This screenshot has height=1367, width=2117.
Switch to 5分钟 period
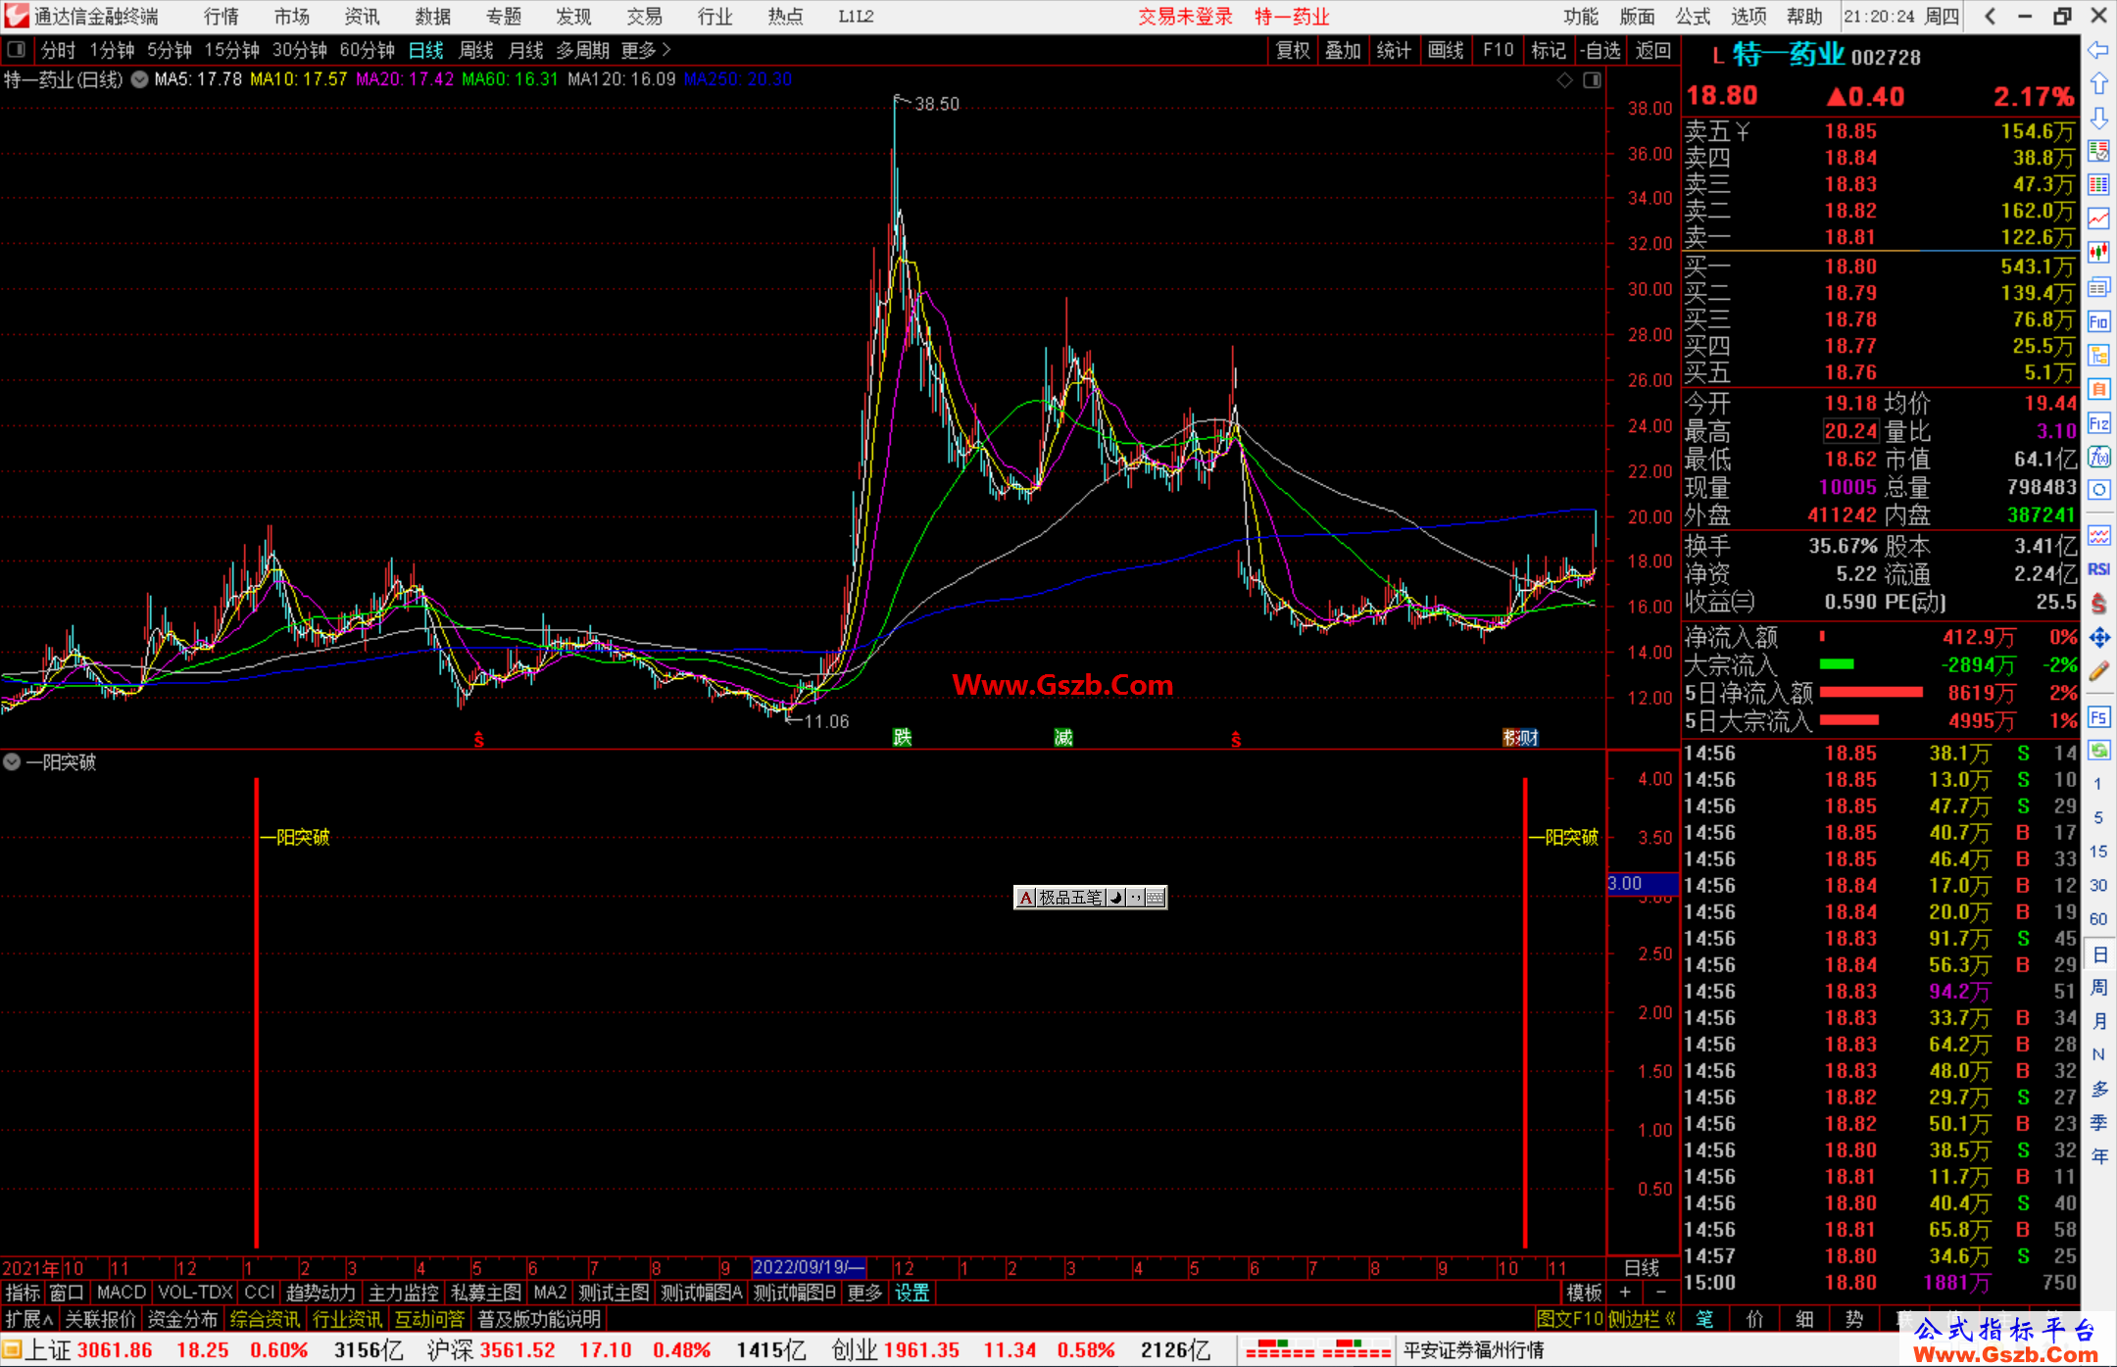169,50
